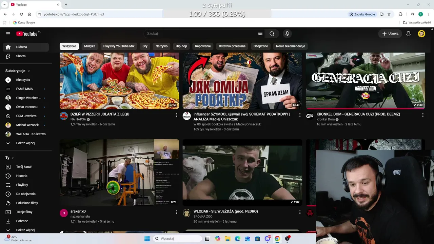Open Discord from the taskbar
The width and height of the screenshot is (434, 244).
pyautogui.click(x=268, y=239)
